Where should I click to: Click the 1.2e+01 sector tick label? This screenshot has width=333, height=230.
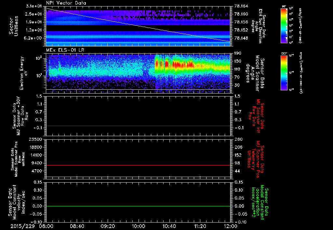(x=34, y=30)
